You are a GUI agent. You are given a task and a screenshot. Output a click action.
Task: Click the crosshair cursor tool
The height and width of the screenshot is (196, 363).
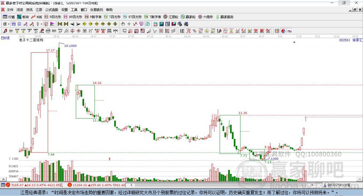click(129, 24)
